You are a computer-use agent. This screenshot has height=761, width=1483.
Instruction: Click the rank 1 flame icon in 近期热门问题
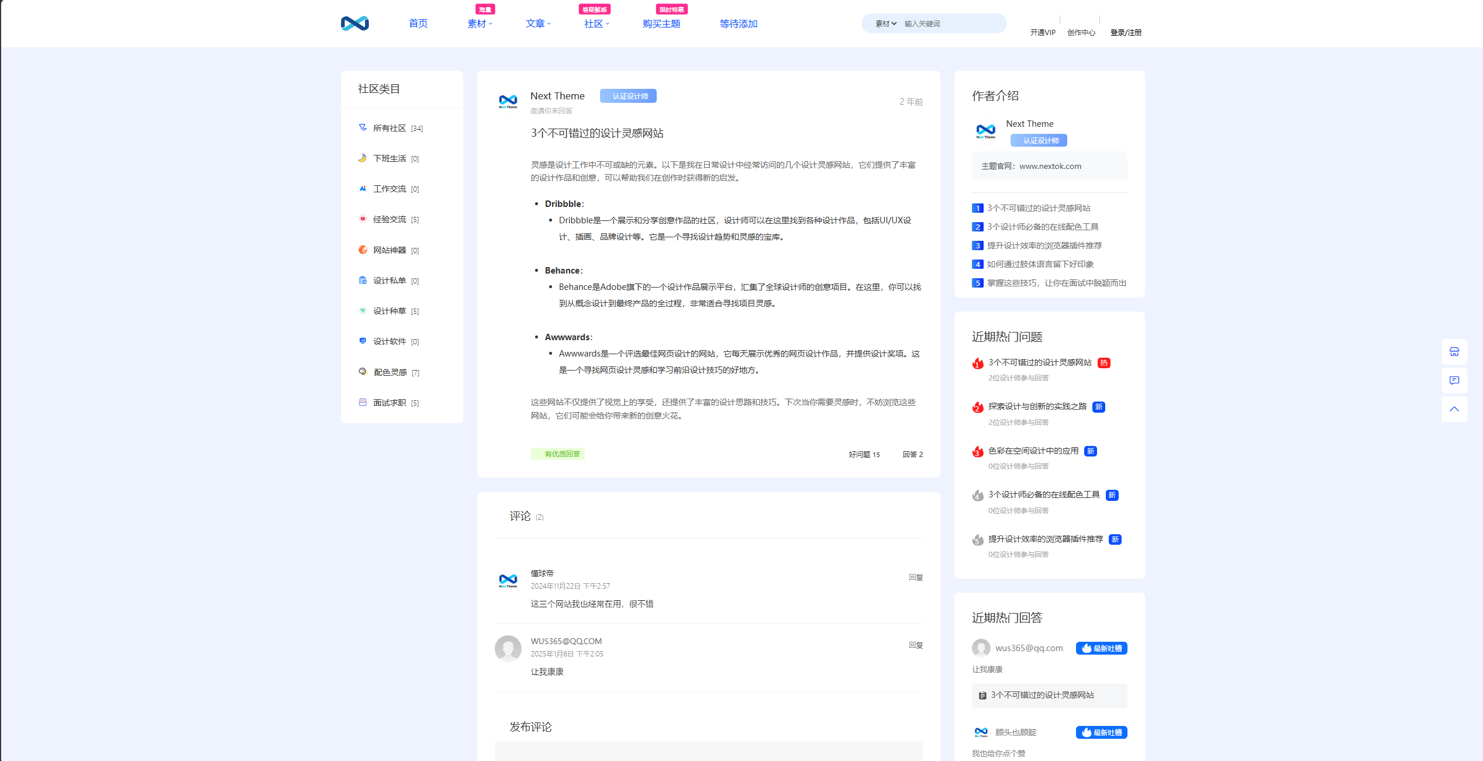(978, 363)
